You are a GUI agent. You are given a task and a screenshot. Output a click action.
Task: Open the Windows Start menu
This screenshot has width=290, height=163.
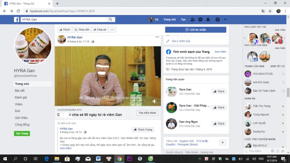(x=5, y=159)
